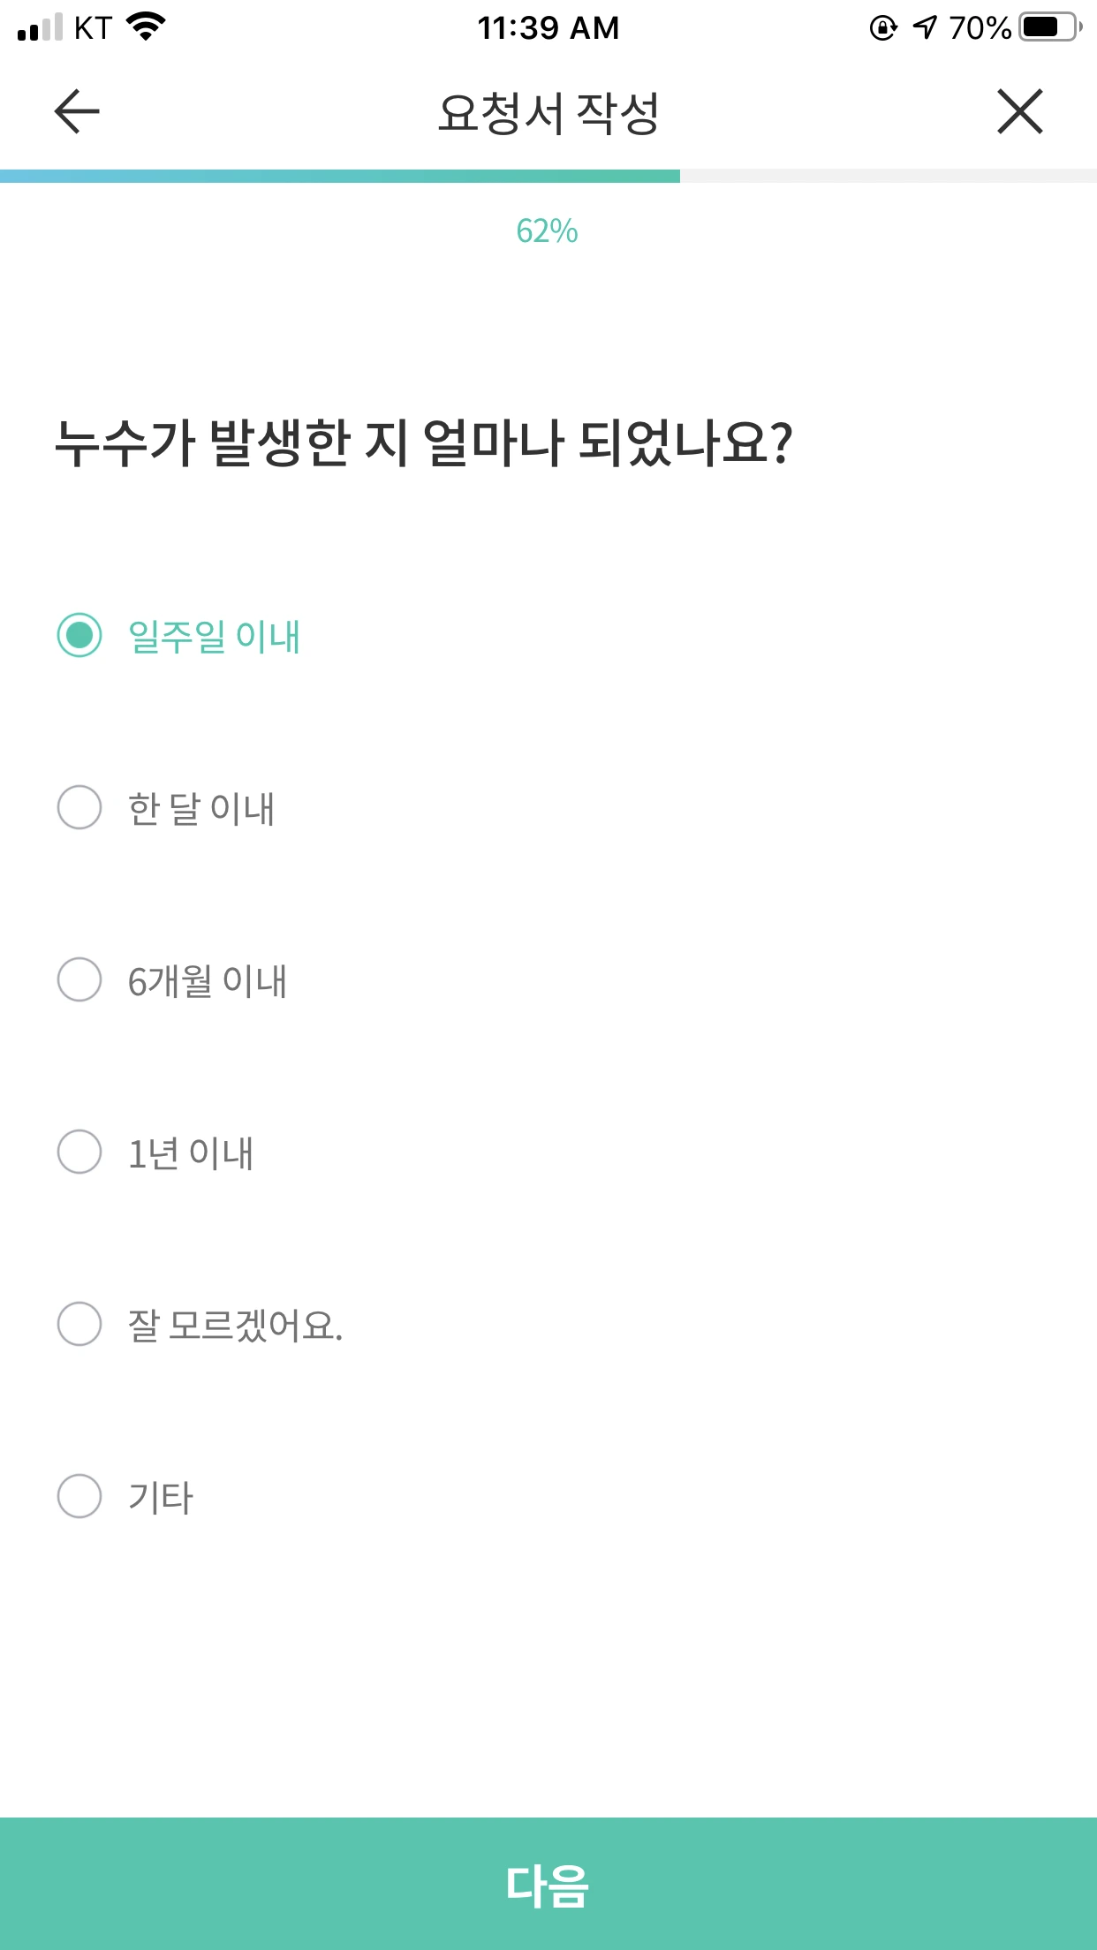Tap the 다음 button to continue
Screen dimensions: 1097x1950
[548, 1884]
